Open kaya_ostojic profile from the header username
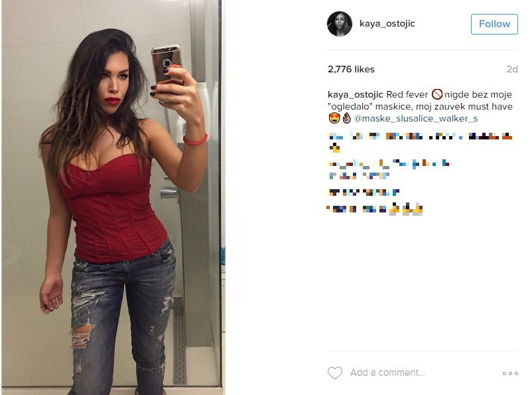This screenshot has width=532, height=395. (387, 23)
